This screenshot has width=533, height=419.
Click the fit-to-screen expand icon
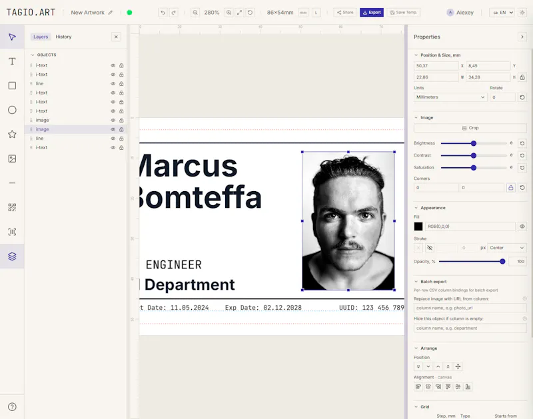tap(239, 13)
